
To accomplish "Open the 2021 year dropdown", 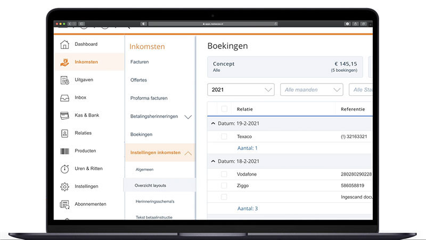I will click(241, 90).
